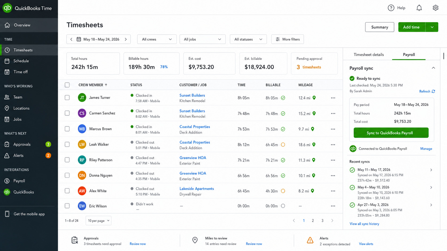Screen dimensions: 447x251
Task: Click View all sync history link
Action: point(364,224)
